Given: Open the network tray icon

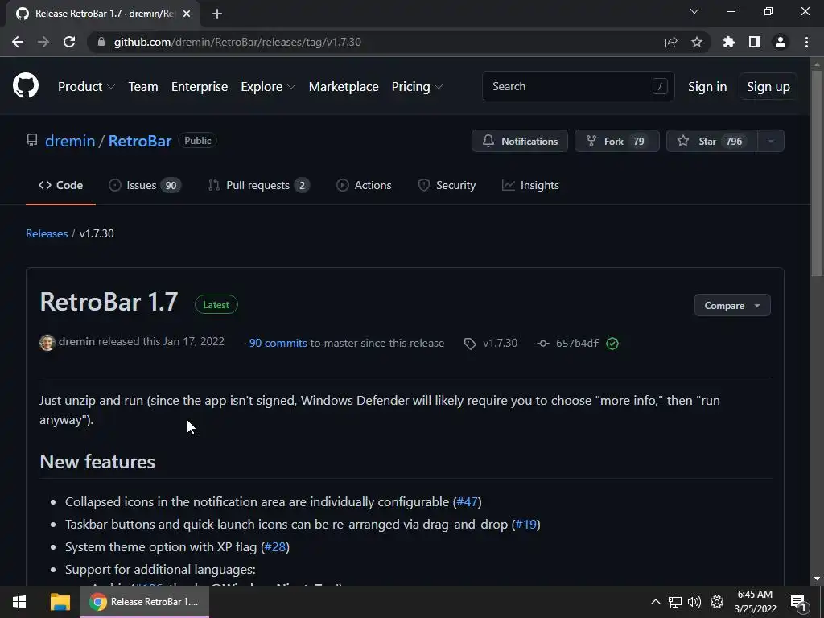Looking at the screenshot, I should pos(675,602).
